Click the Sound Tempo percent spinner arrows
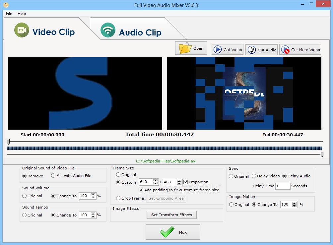Viewport: 333px width, 245px height. tap(93, 215)
